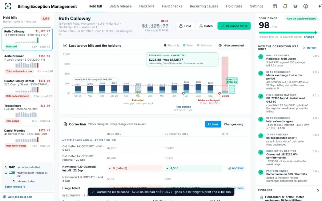This screenshot has width=322, height=201.
Task: Open the FO-77193 source link
Action: point(236,169)
